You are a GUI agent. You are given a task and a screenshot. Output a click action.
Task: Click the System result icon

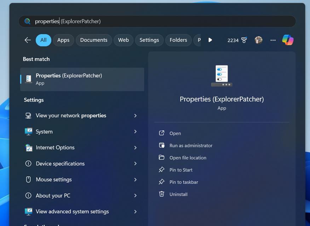coord(28,131)
